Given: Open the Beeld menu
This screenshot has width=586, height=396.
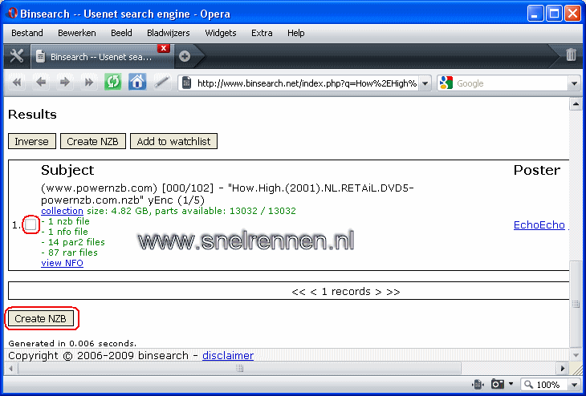Looking at the screenshot, I should coord(121,33).
